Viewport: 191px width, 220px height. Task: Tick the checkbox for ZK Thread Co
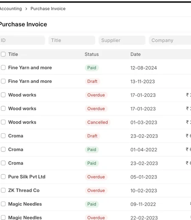coord(3,190)
